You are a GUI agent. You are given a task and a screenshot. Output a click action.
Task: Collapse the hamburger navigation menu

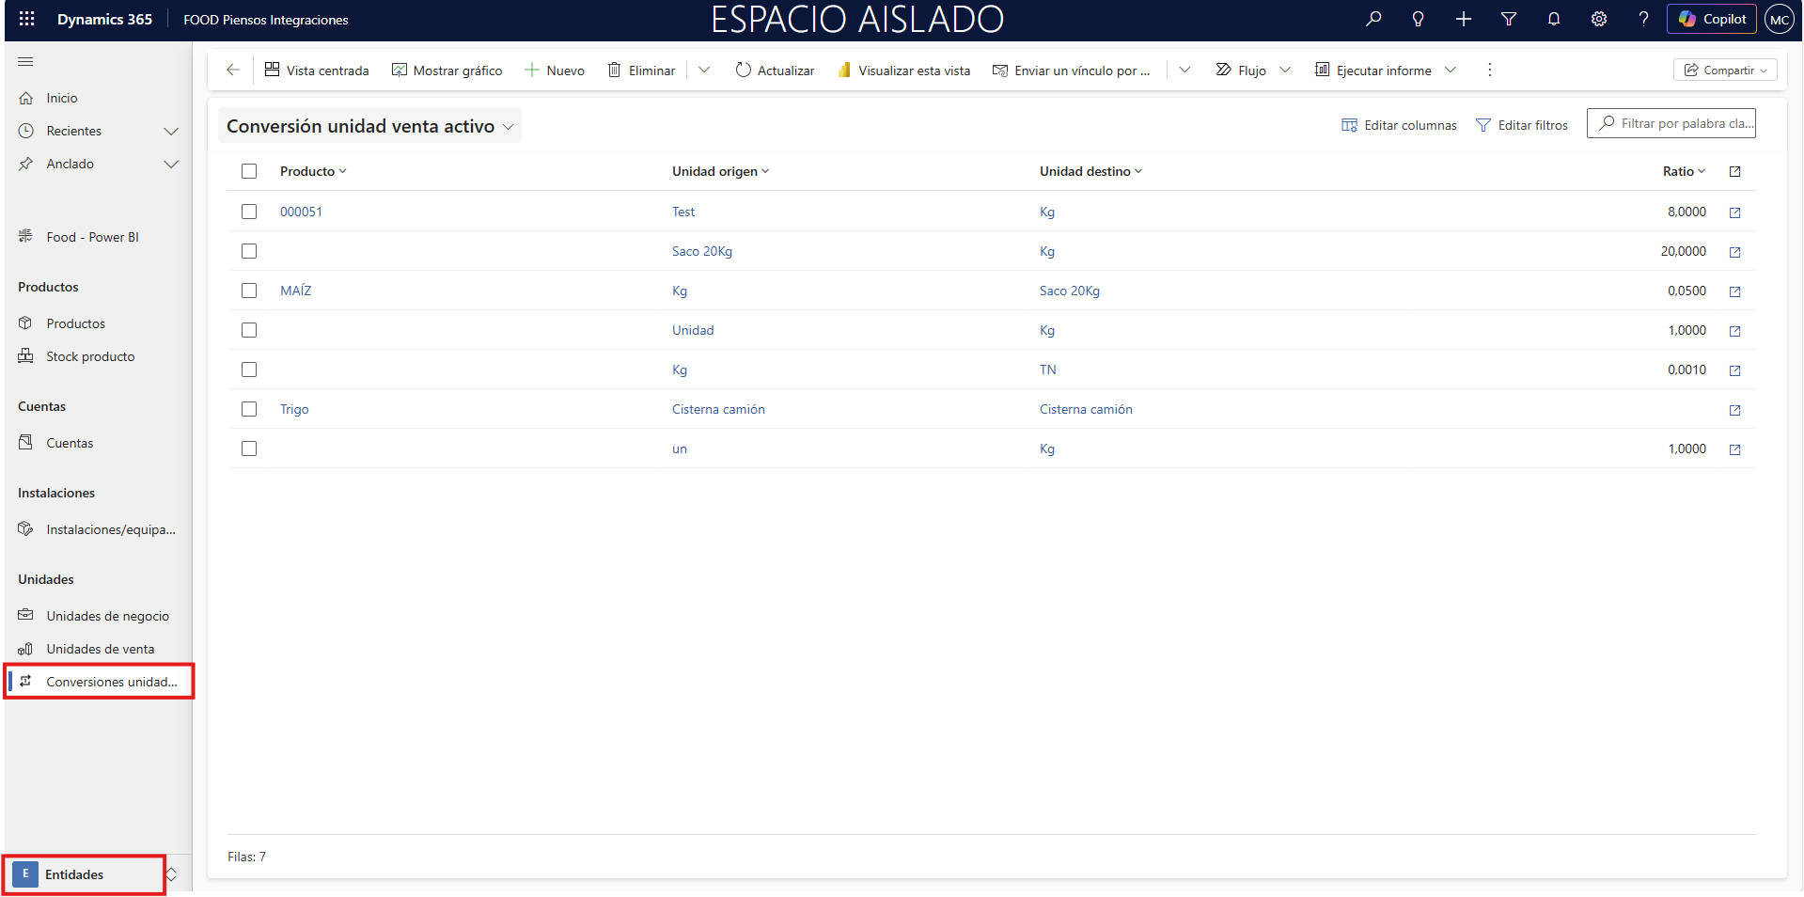click(x=25, y=62)
